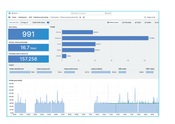Switch to the Zastoji dashboard link

(138, 23)
